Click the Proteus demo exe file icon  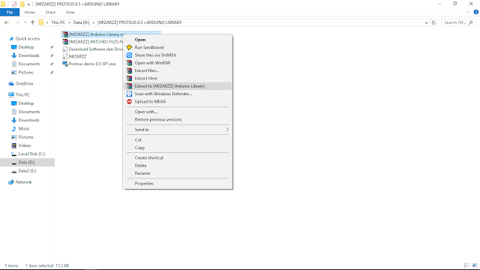click(x=65, y=64)
